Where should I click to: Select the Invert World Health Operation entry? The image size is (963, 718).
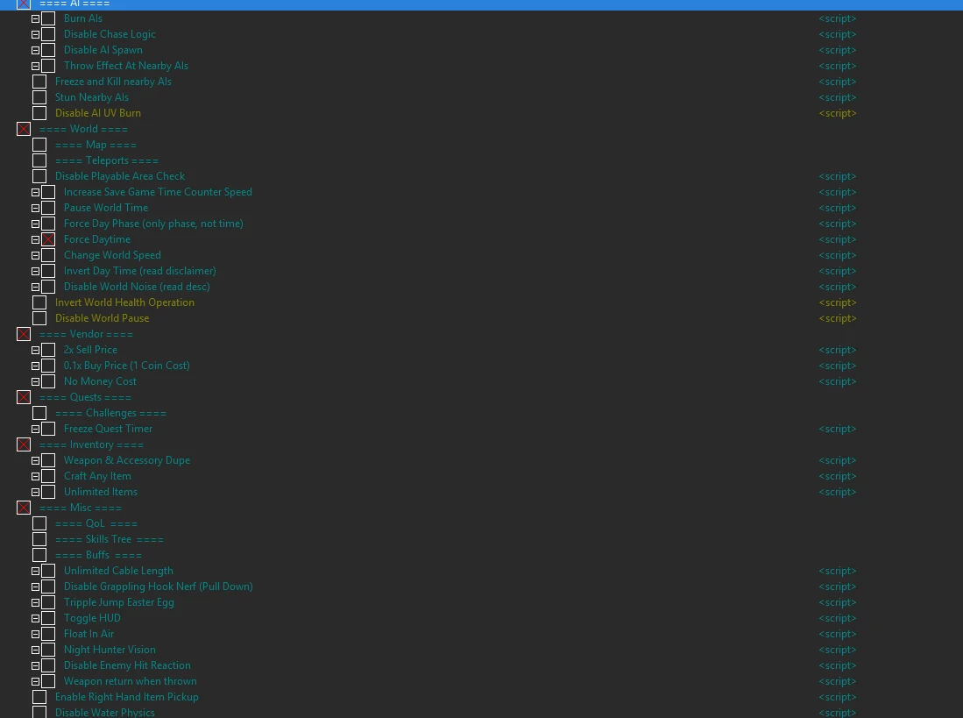click(124, 302)
